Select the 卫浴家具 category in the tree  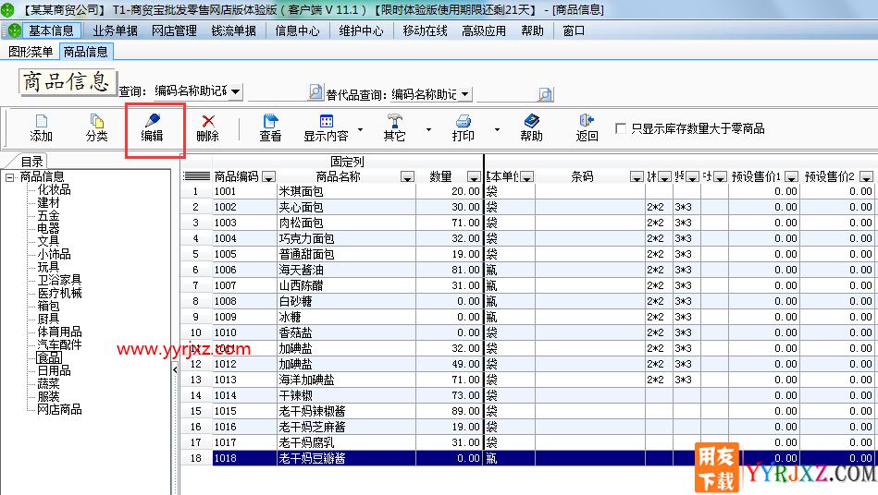[x=59, y=280]
